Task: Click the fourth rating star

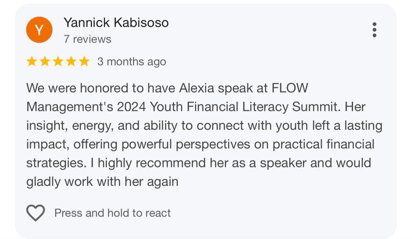Action: click(71, 62)
